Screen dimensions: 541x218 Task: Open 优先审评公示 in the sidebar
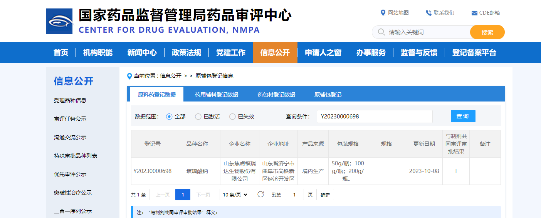[70, 174]
